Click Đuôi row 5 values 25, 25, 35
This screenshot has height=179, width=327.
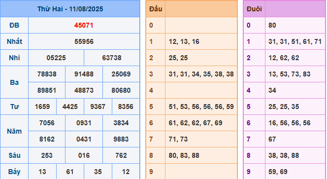point(284,107)
